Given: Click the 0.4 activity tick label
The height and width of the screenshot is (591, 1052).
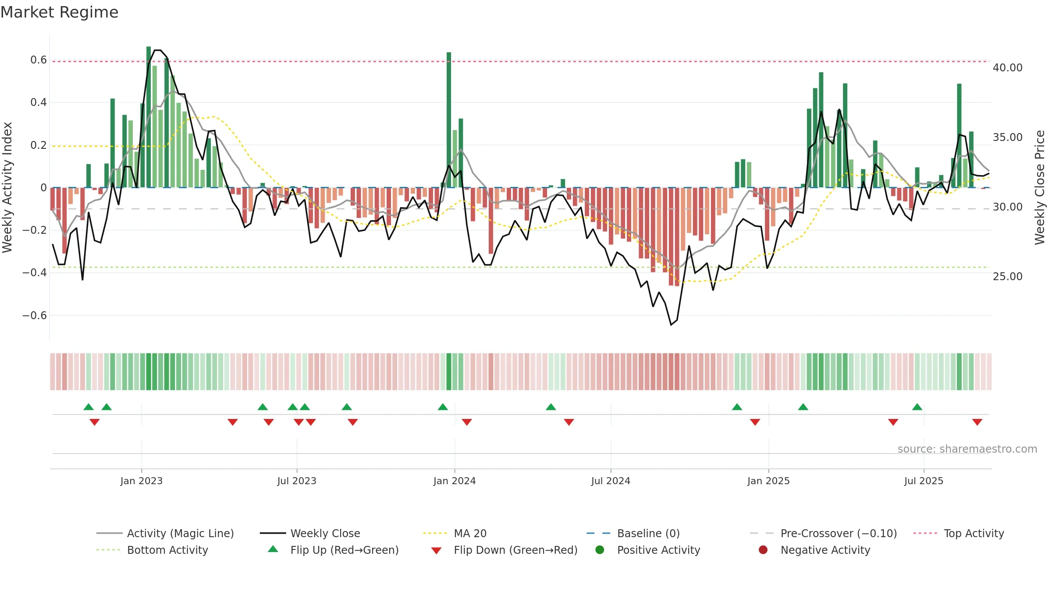Looking at the screenshot, I should point(39,102).
